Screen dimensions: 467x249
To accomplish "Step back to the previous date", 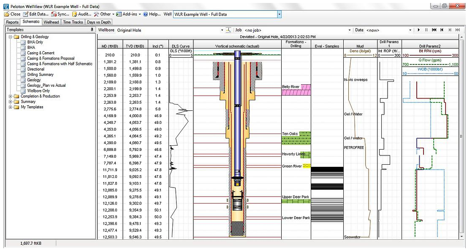I will [442, 30].
